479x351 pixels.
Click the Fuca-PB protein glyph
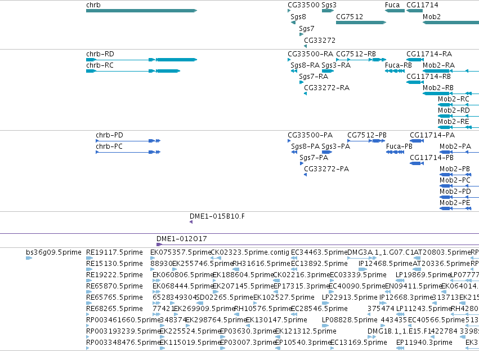395,152
